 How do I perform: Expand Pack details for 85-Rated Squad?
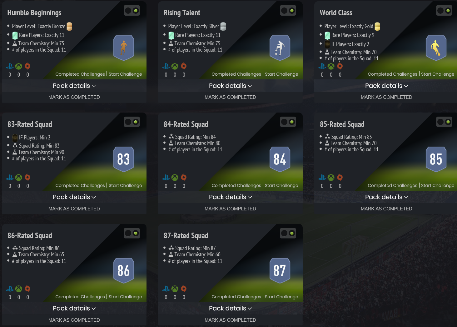pos(386,197)
